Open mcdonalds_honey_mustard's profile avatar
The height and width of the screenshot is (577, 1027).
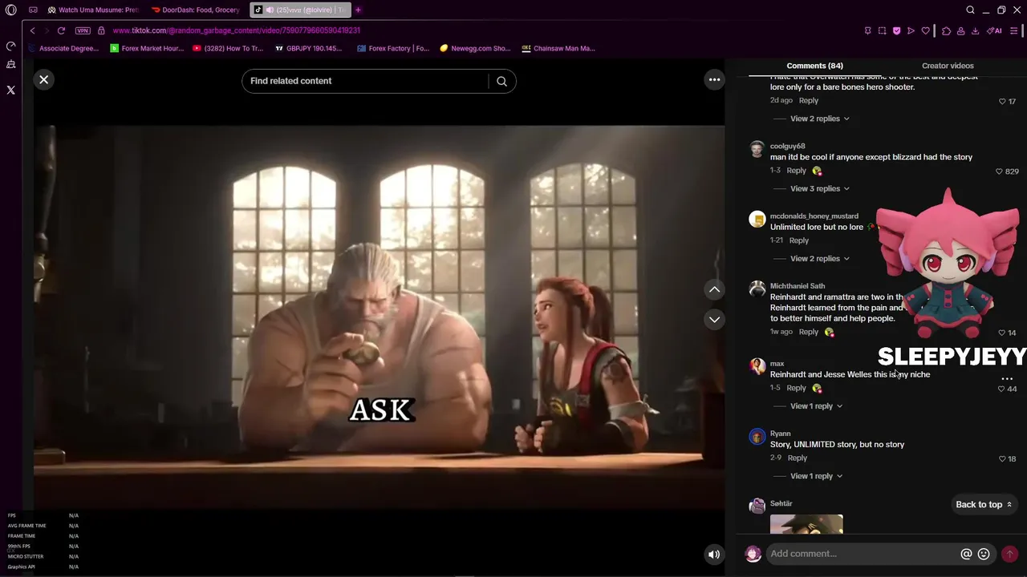(x=757, y=220)
